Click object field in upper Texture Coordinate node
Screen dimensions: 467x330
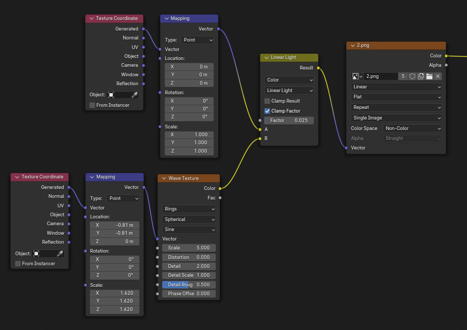(123, 95)
